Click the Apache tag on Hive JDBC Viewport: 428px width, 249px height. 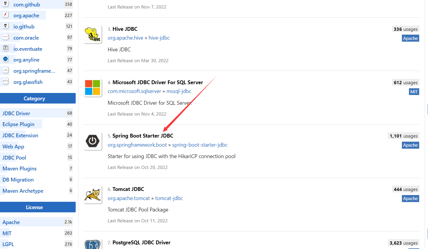click(x=410, y=38)
